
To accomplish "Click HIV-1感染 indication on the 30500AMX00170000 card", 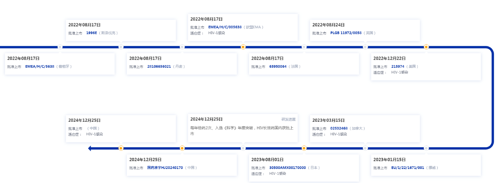I will (277, 174).
